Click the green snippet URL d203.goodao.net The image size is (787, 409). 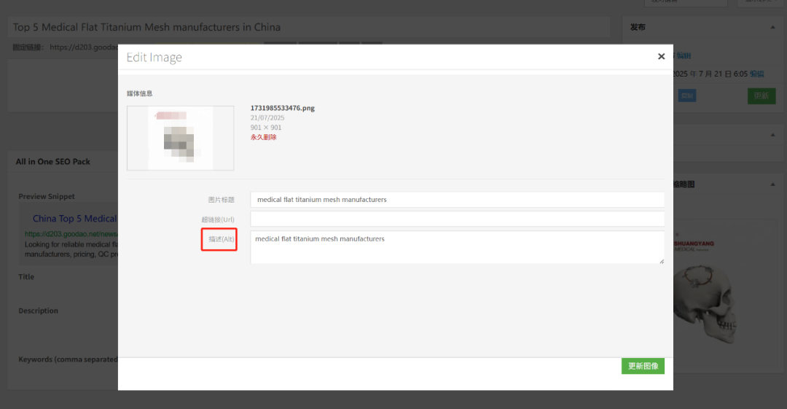click(x=71, y=234)
